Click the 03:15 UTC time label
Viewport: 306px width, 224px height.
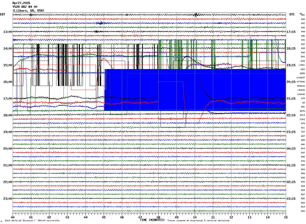click(x=291, y=199)
